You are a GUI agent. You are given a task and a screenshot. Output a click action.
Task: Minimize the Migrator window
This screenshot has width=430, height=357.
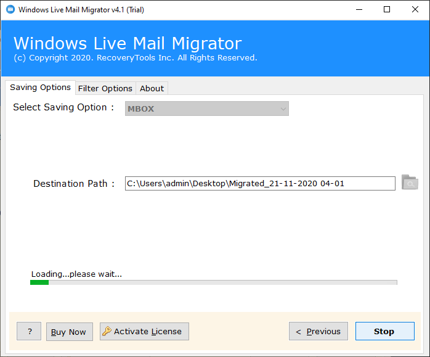coord(359,9)
